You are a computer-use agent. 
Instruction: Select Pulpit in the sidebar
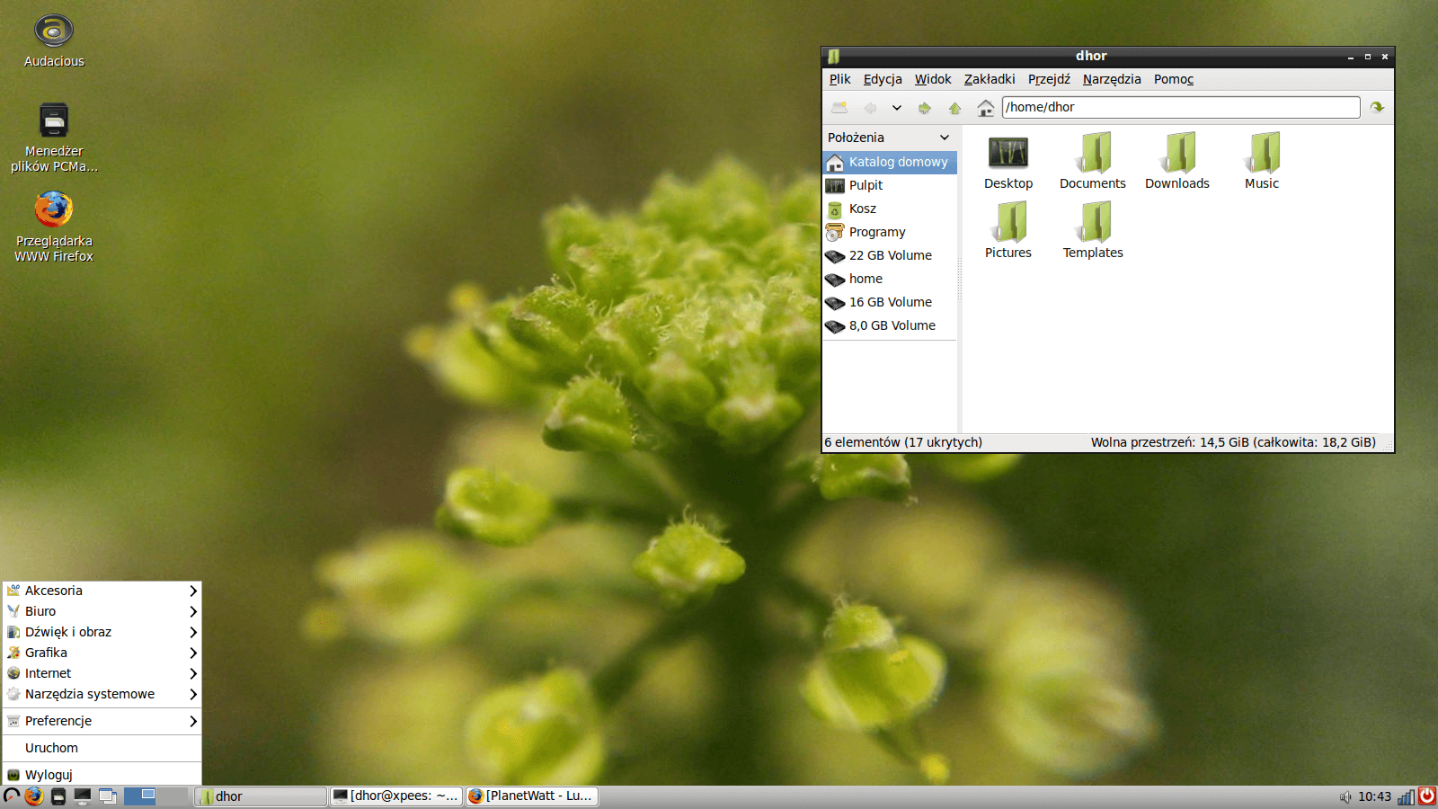890,185
